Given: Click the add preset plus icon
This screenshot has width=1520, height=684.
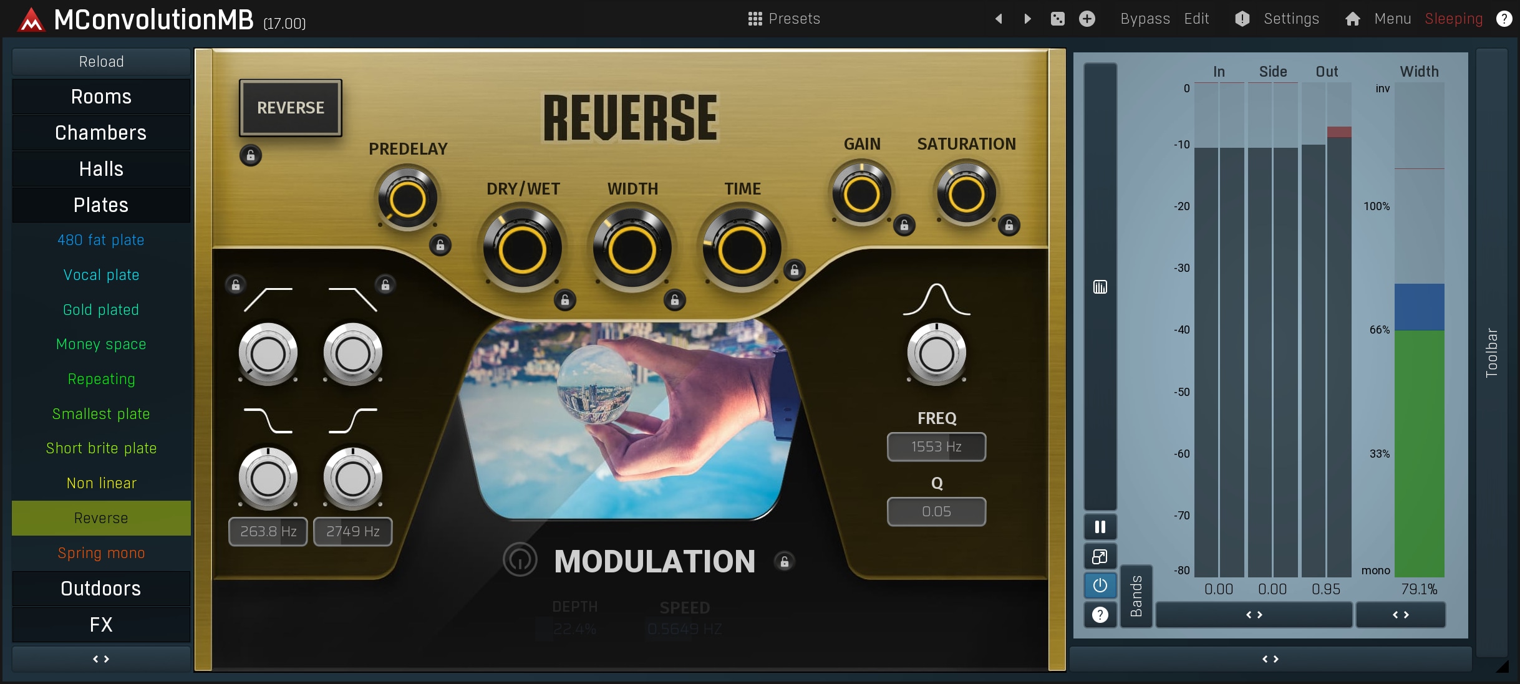Looking at the screenshot, I should click(x=1087, y=19).
